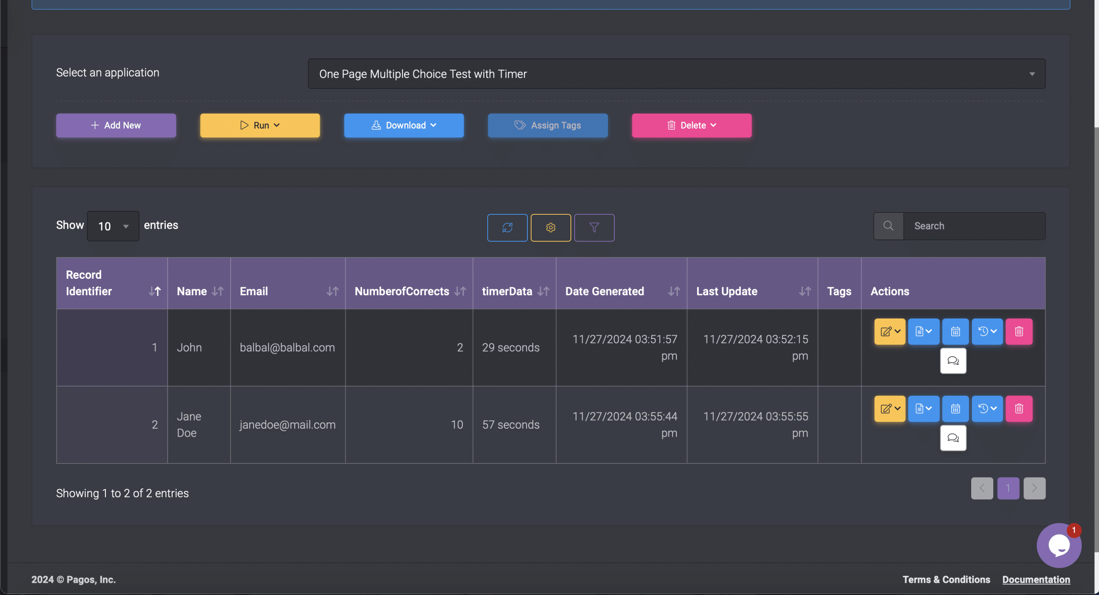Open the filter options funnel

(594, 227)
